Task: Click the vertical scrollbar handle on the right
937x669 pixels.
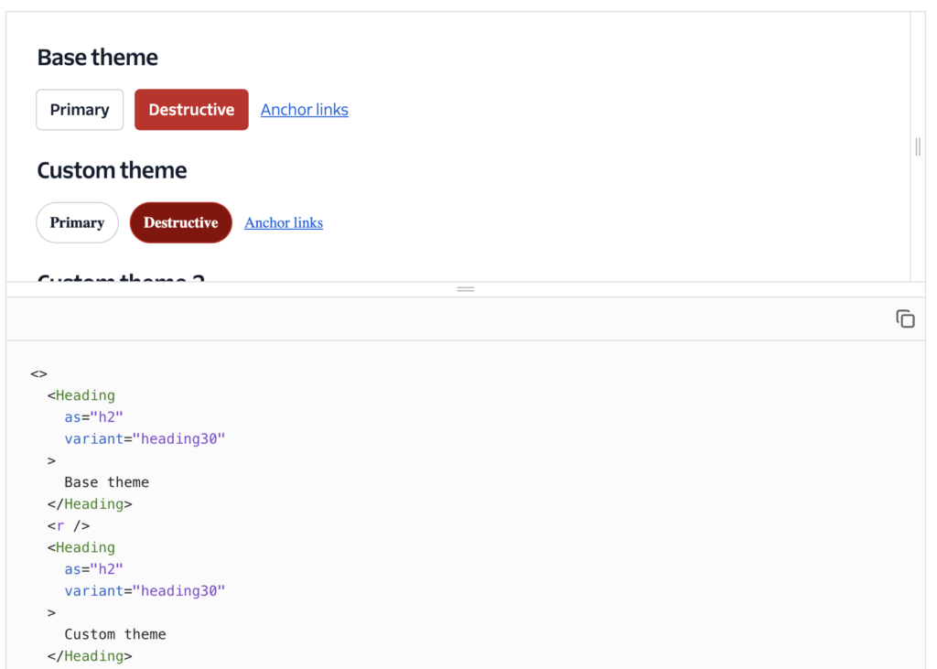Action: coord(916,146)
